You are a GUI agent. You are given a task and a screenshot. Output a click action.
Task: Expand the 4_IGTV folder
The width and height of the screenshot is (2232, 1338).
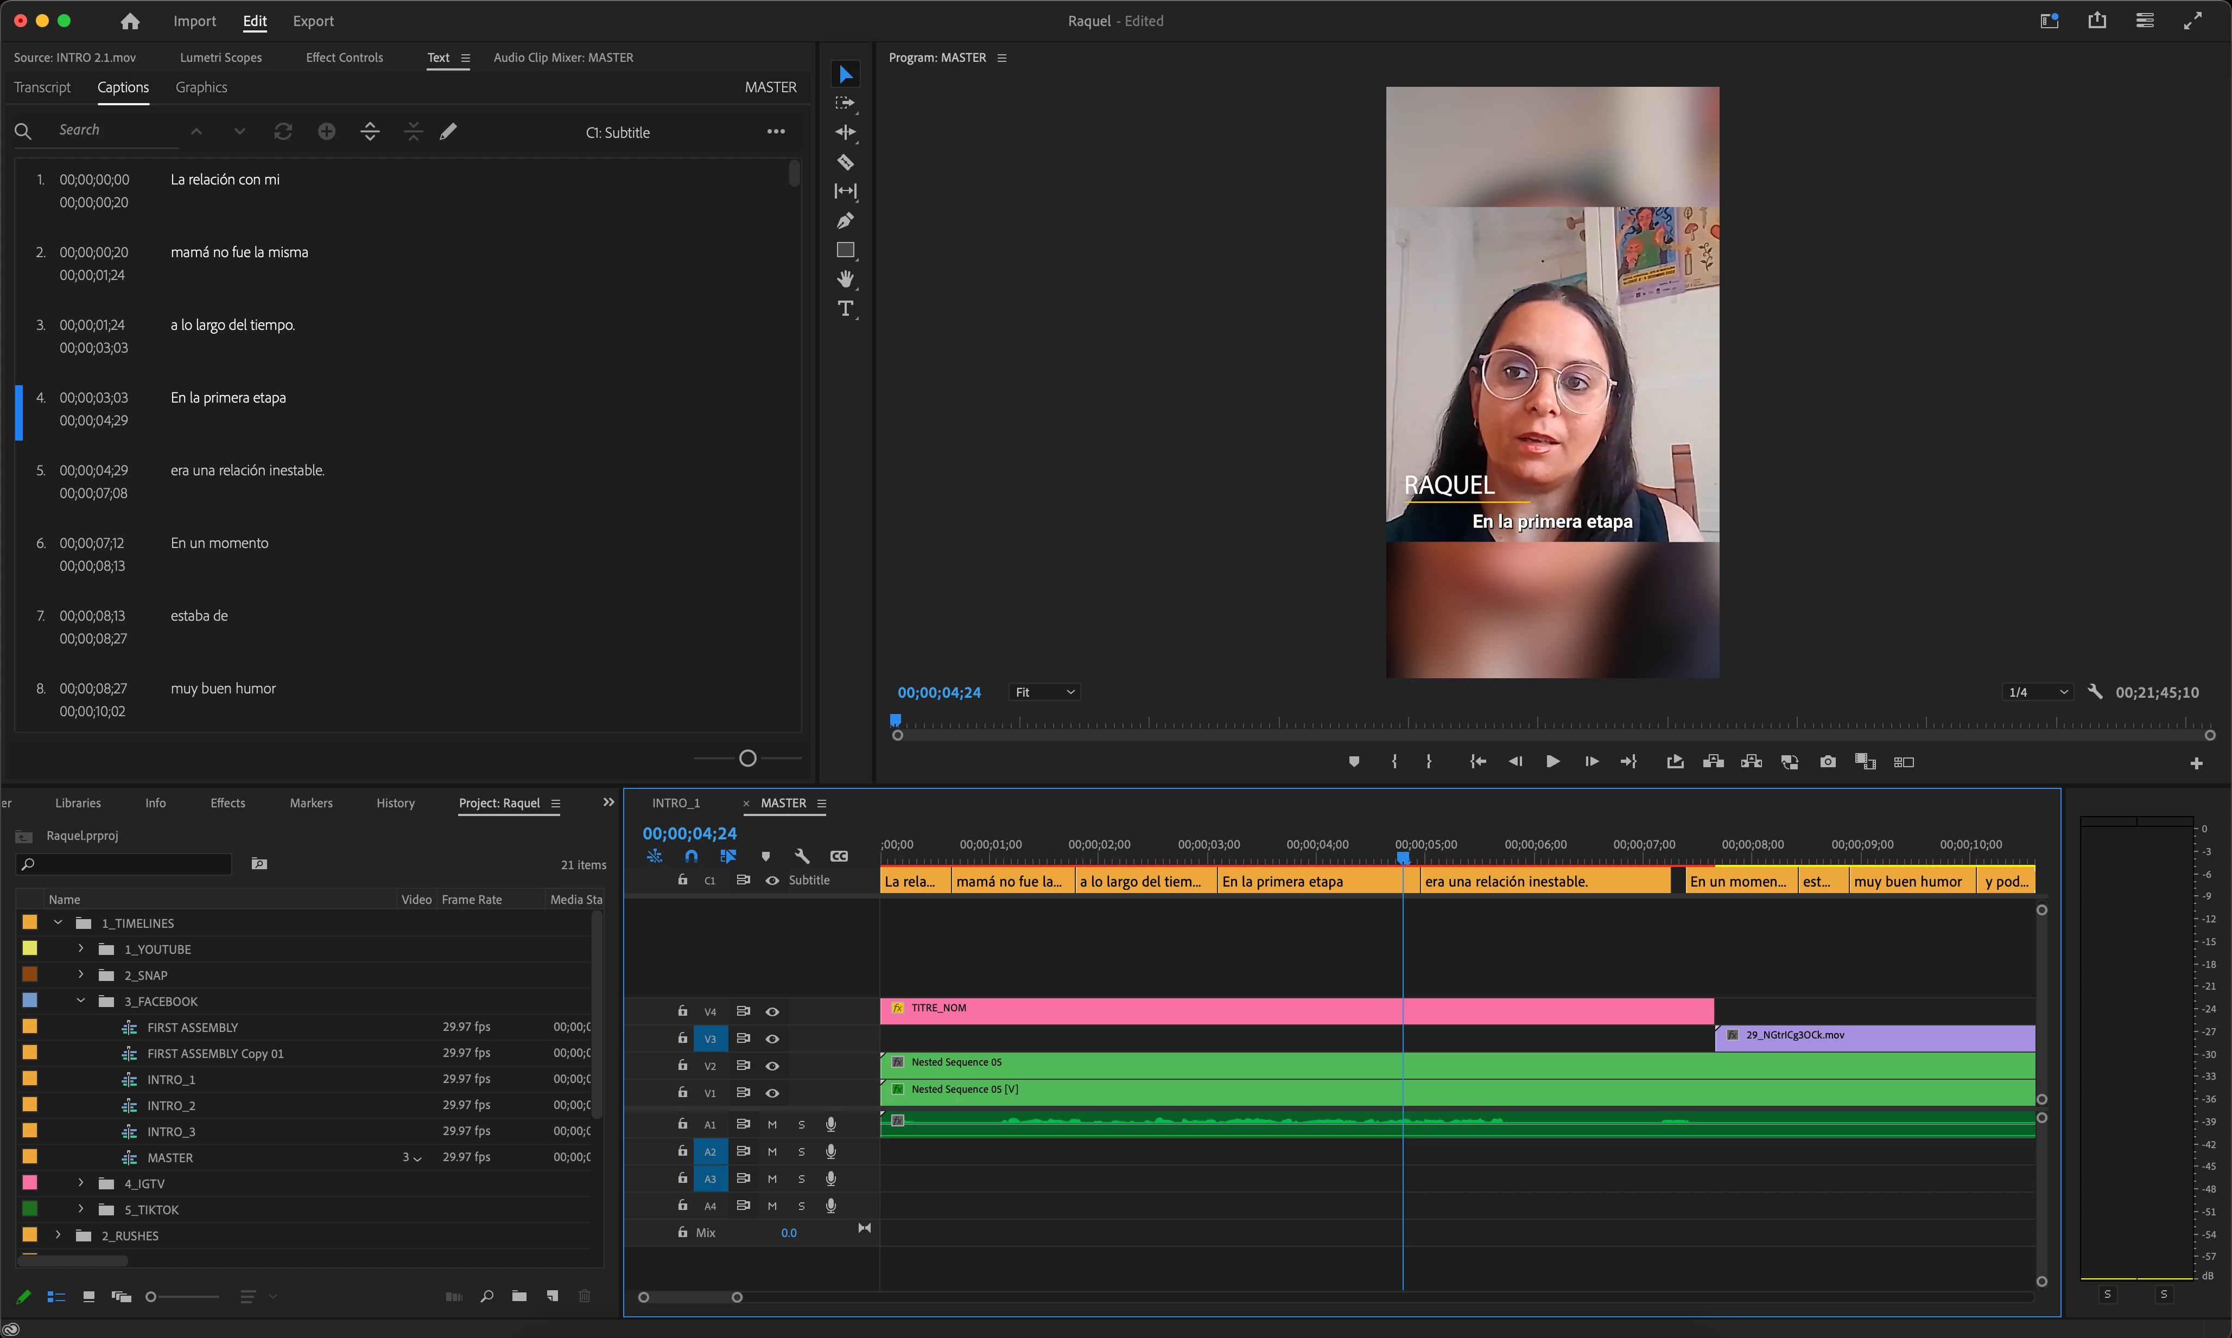click(81, 1183)
